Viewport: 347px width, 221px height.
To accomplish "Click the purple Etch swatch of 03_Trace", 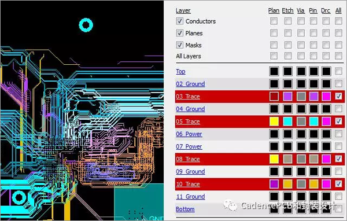I will pyautogui.click(x=287, y=97).
